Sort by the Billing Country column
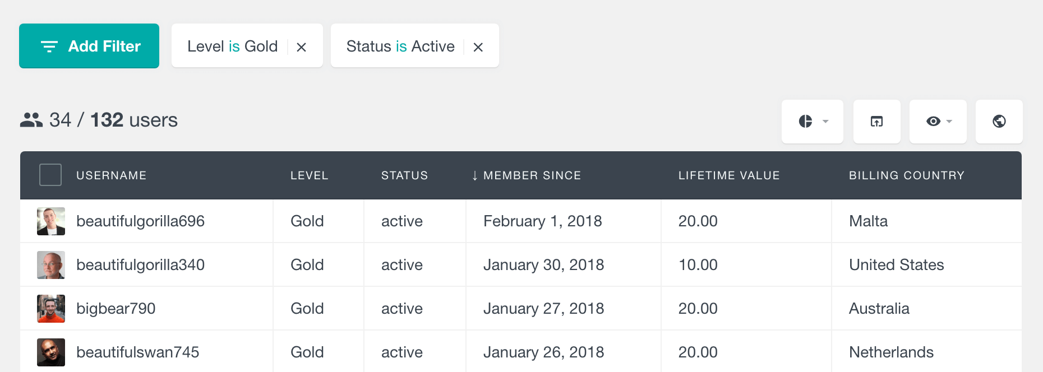 click(x=907, y=175)
